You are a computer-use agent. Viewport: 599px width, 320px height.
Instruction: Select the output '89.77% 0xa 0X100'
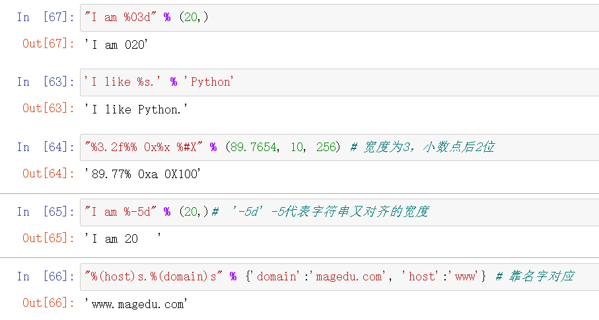[x=143, y=174]
